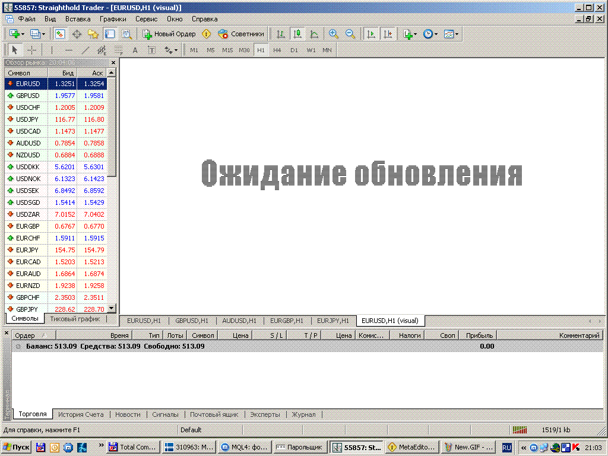Toggle chart shift icon
Viewport: 608px width, 456px height.
(388, 34)
